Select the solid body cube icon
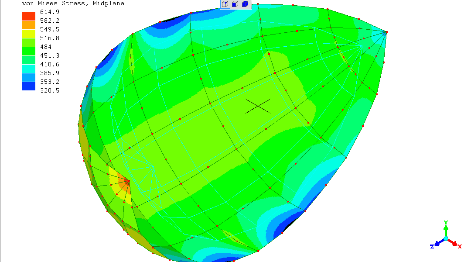The width and height of the screenshot is (471, 262). click(245, 4)
